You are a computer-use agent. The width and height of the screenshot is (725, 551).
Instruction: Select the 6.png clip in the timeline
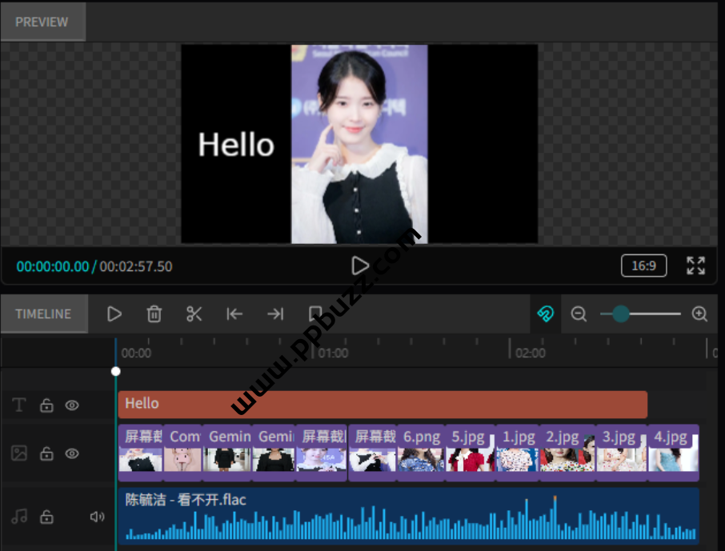click(x=421, y=453)
